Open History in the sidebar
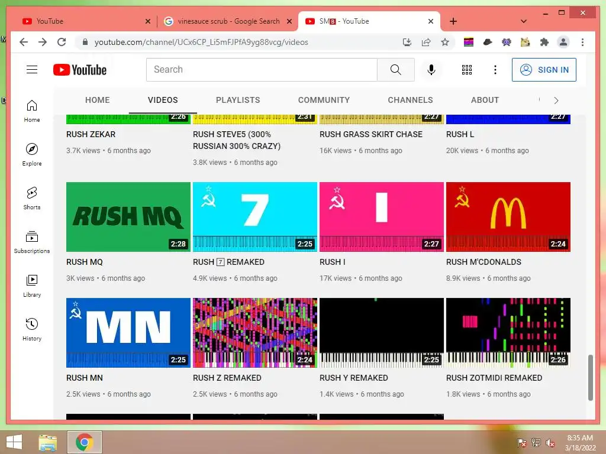This screenshot has height=454, width=606. tap(32, 329)
